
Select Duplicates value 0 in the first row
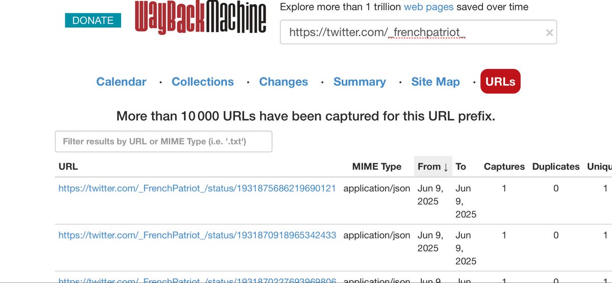556,188
